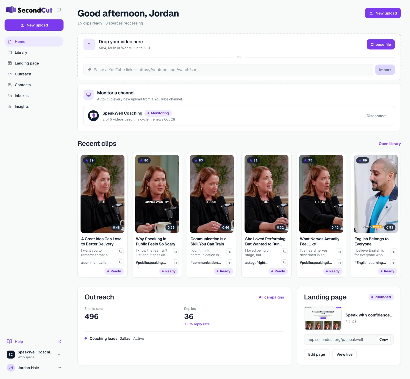Click View live button
410x379 pixels.
[344, 354]
